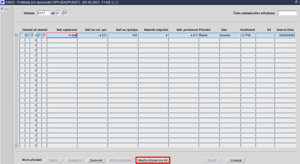Click the Řádné new declaration button
The width and height of the screenshot is (300, 164).
coord(53,160)
